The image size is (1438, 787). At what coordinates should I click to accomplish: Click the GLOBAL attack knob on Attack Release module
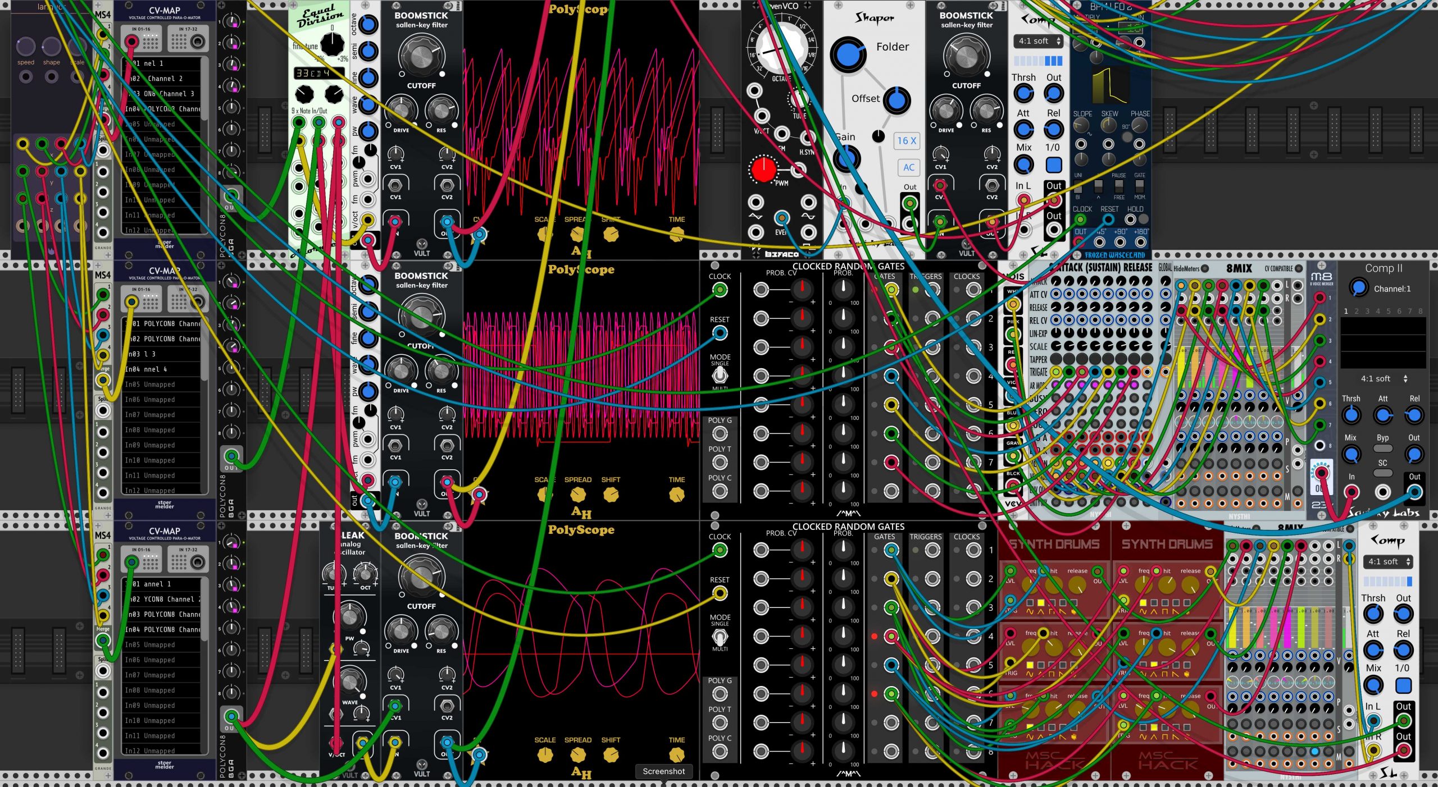[x=1166, y=281]
